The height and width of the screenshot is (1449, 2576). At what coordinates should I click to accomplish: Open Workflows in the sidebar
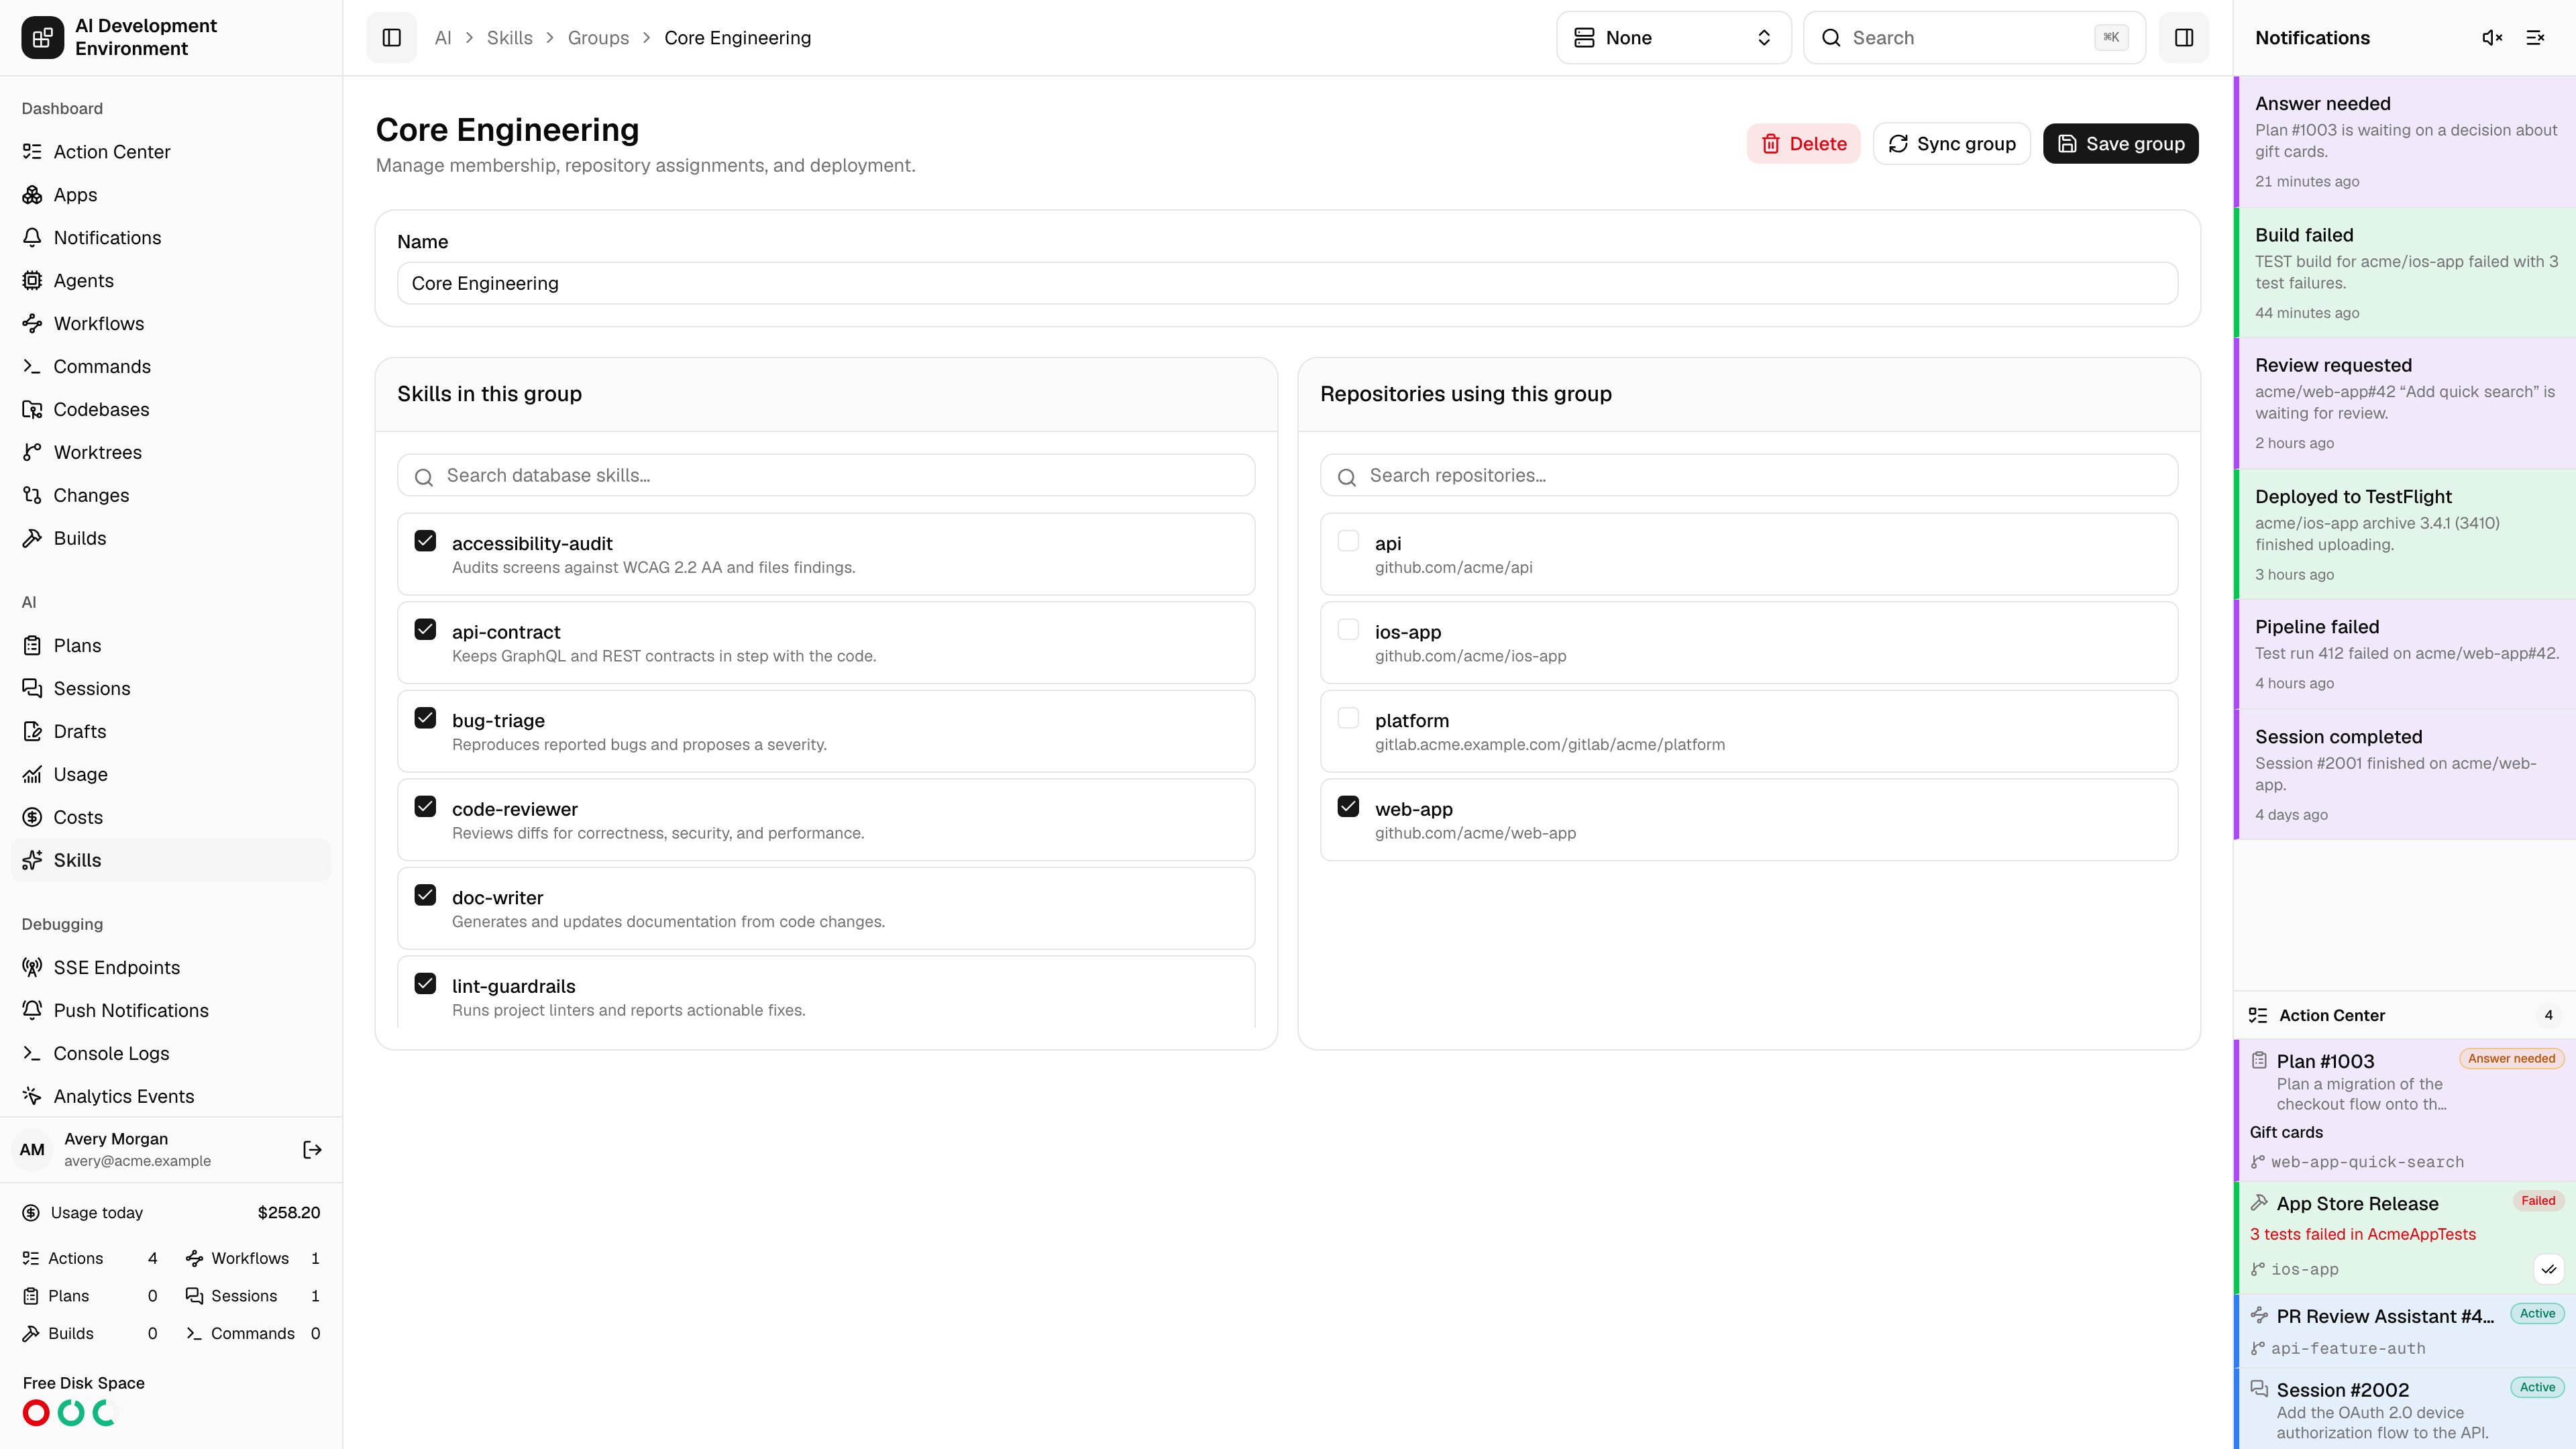tap(171, 324)
